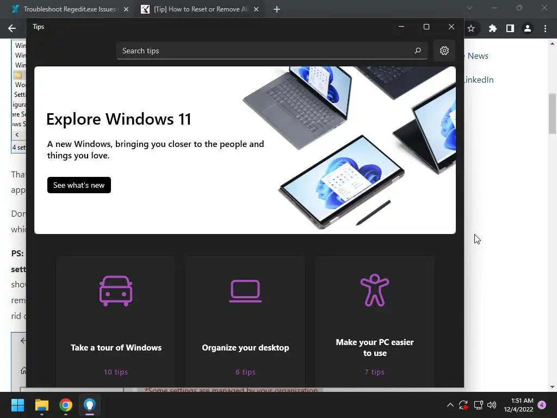The height and width of the screenshot is (418, 557).
Task: Open Tips settings gear icon
Action: (x=444, y=51)
